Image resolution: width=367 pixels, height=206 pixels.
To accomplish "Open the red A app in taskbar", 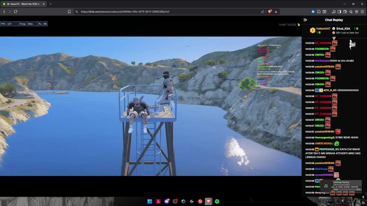I will click(158, 201).
